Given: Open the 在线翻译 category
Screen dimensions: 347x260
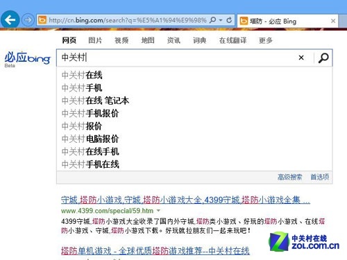Looking at the screenshot, I should coord(232,40).
